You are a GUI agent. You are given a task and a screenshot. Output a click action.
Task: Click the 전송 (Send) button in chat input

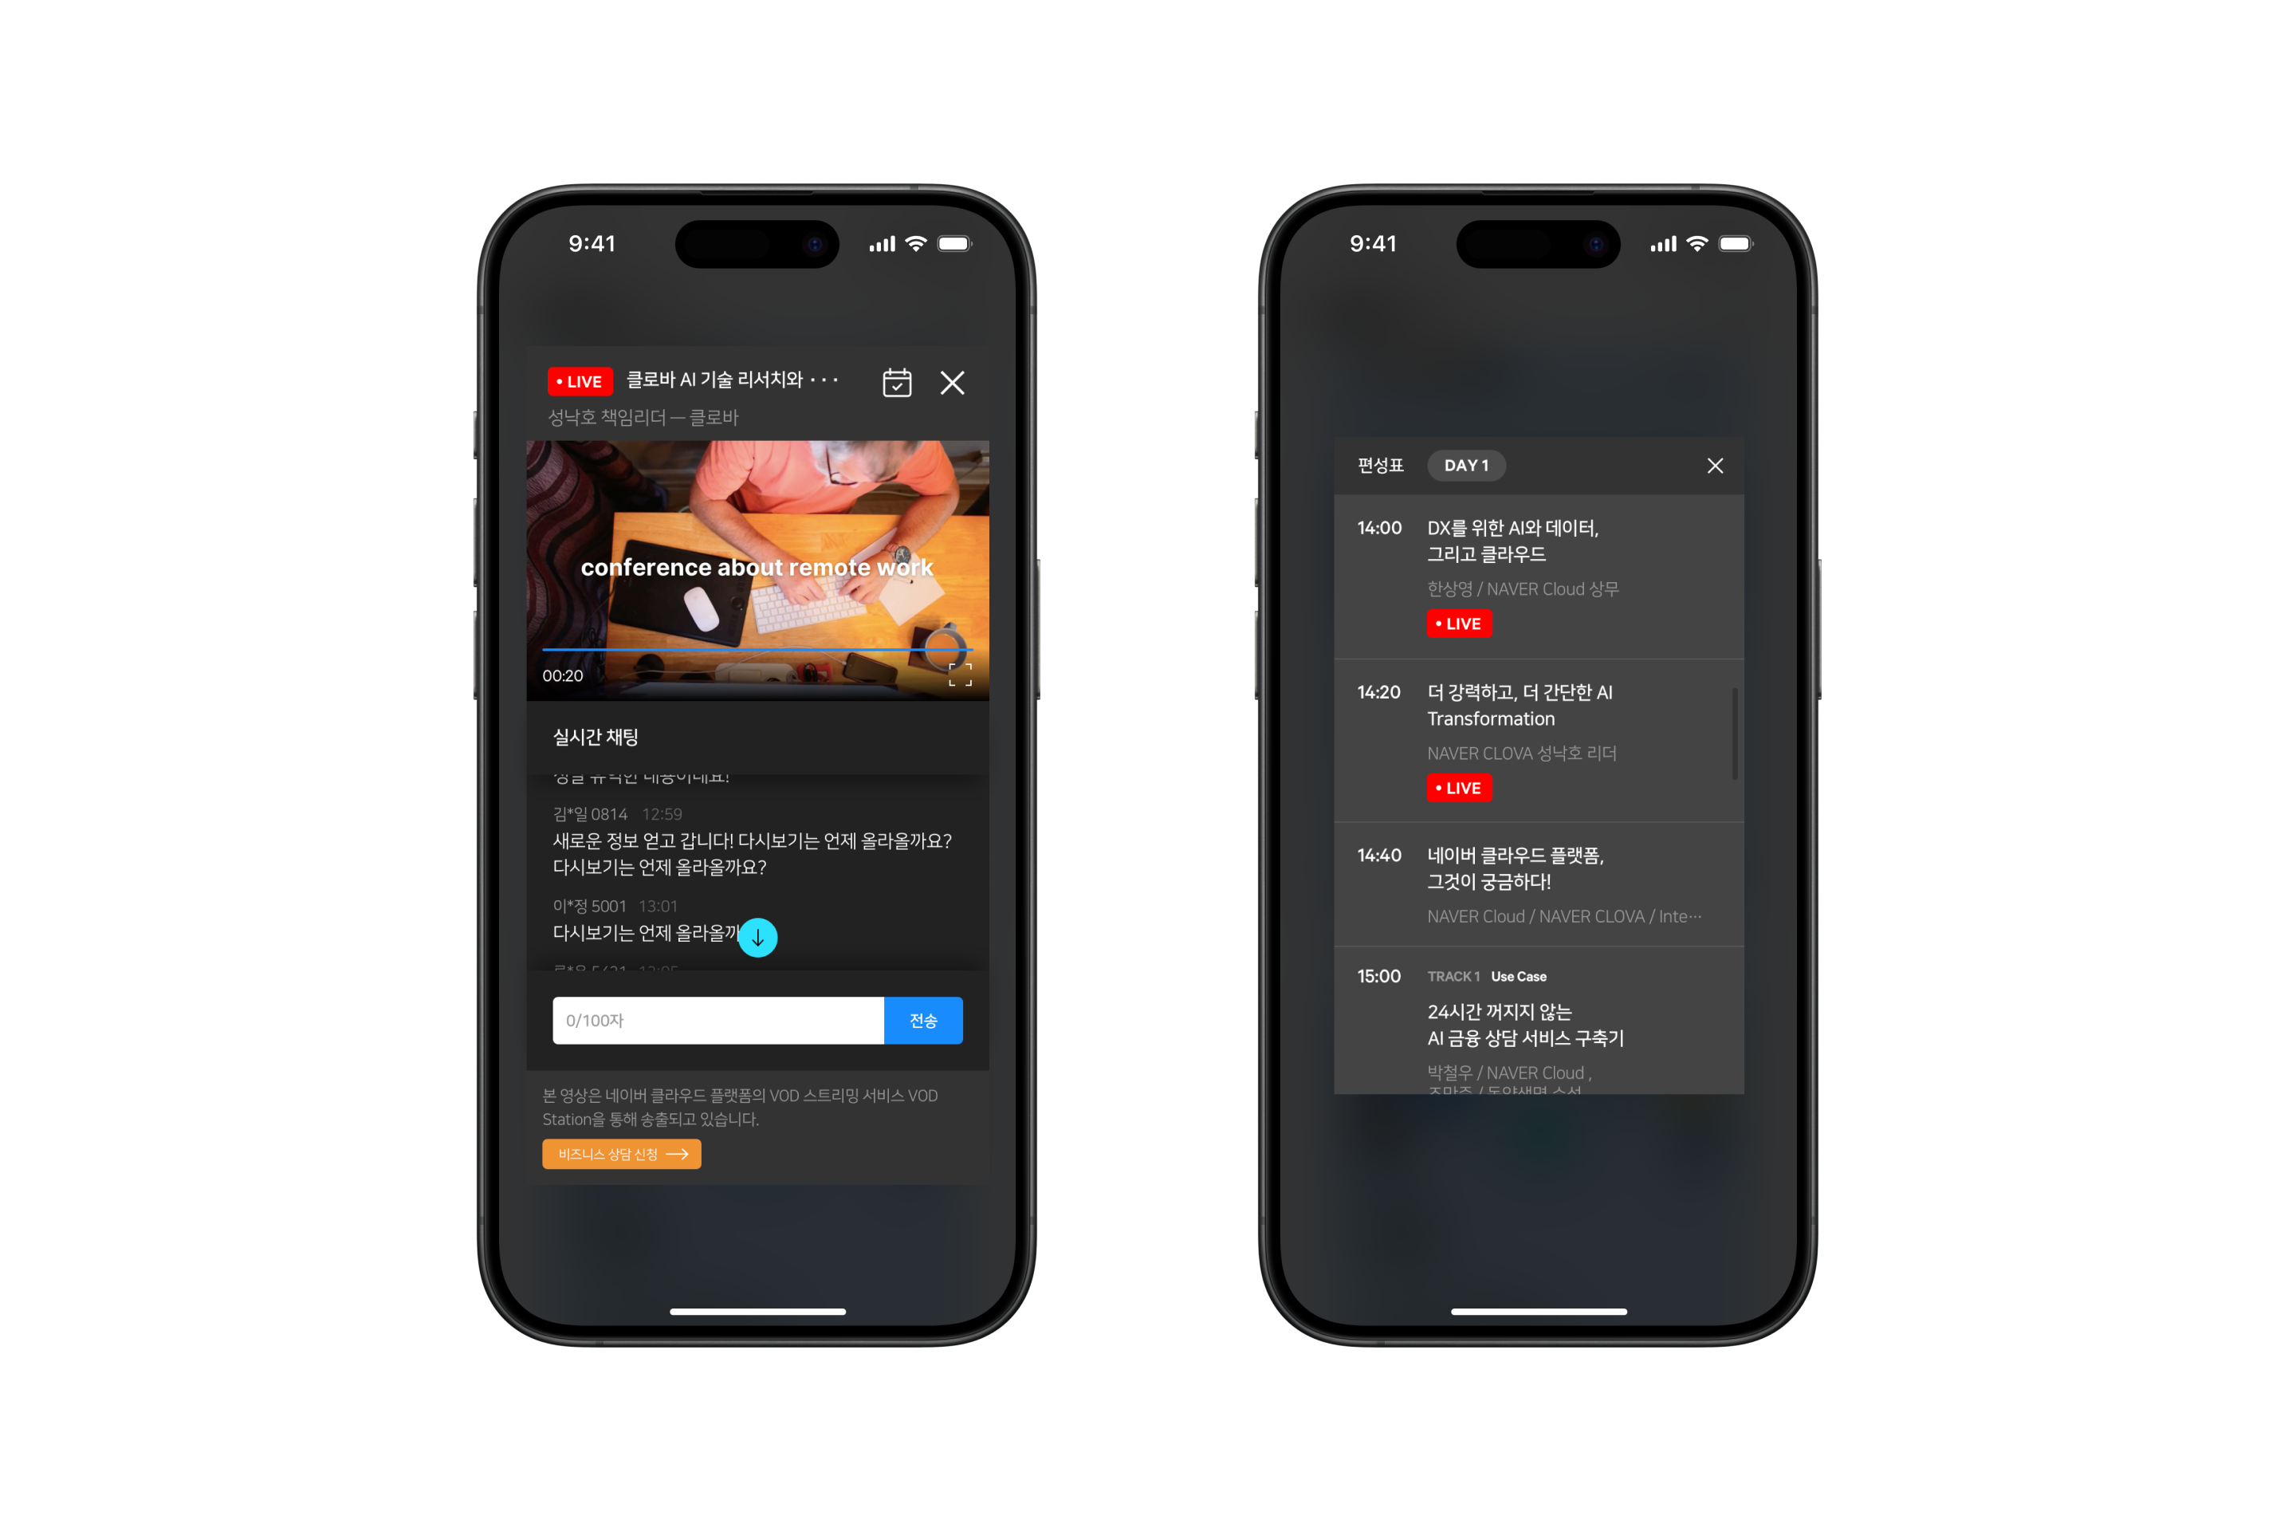tap(922, 1018)
